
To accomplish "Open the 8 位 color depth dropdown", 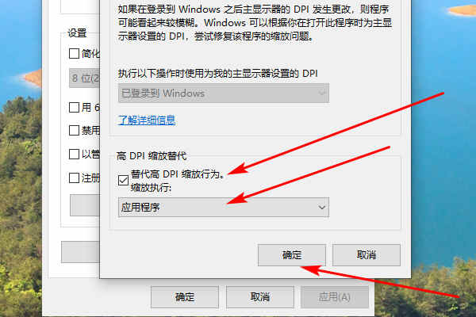I will click(85, 78).
